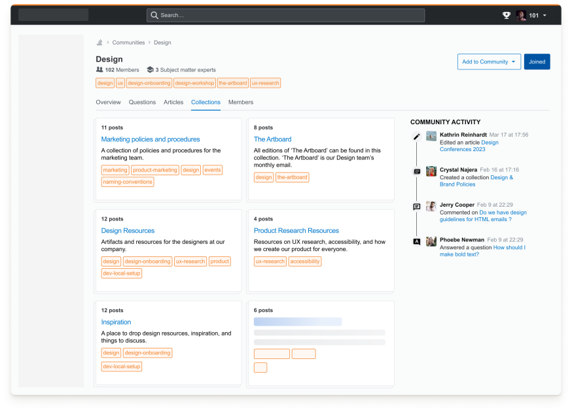Click the-artboard tag in The Artboard card
572x412 pixels.
292,177
